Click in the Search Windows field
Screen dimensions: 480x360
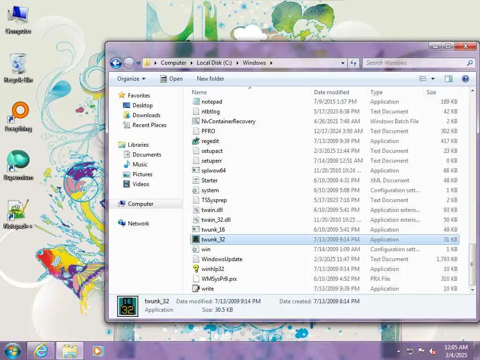[415, 63]
